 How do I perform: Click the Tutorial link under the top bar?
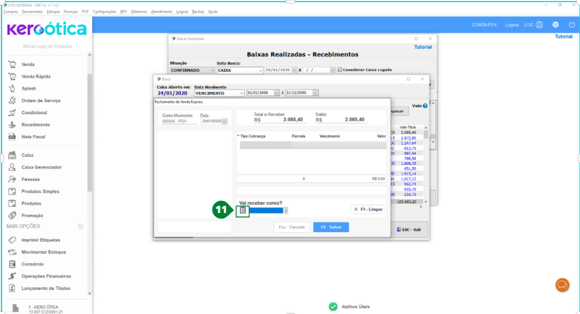pyautogui.click(x=563, y=36)
